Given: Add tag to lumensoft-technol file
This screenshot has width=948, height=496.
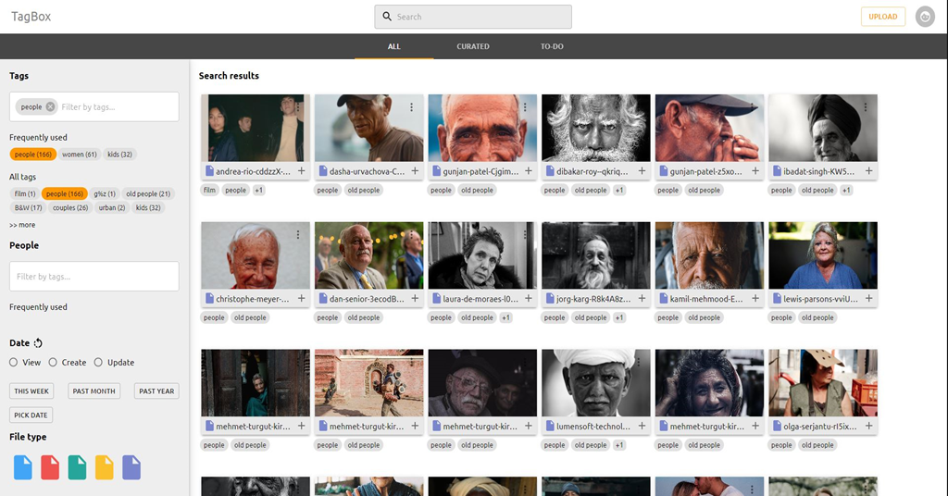Looking at the screenshot, I should pos(642,426).
